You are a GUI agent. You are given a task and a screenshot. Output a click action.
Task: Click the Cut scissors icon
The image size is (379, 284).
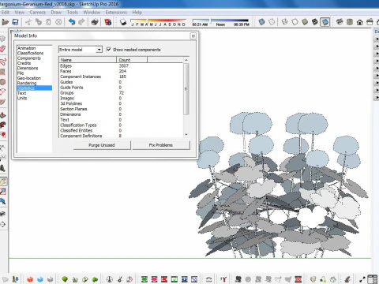point(28,22)
